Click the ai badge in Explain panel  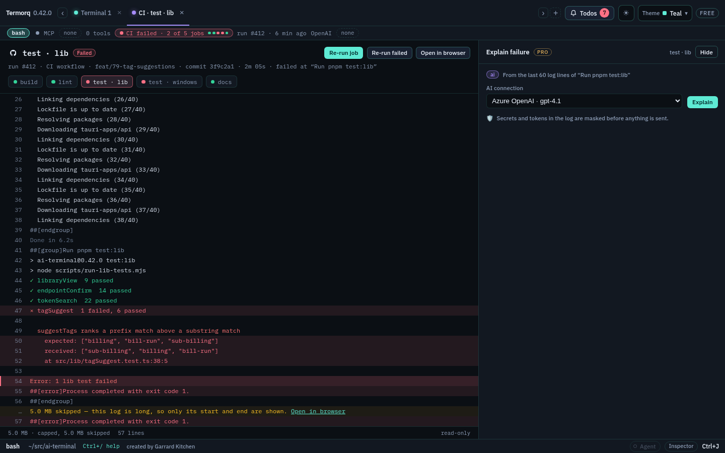coord(492,74)
